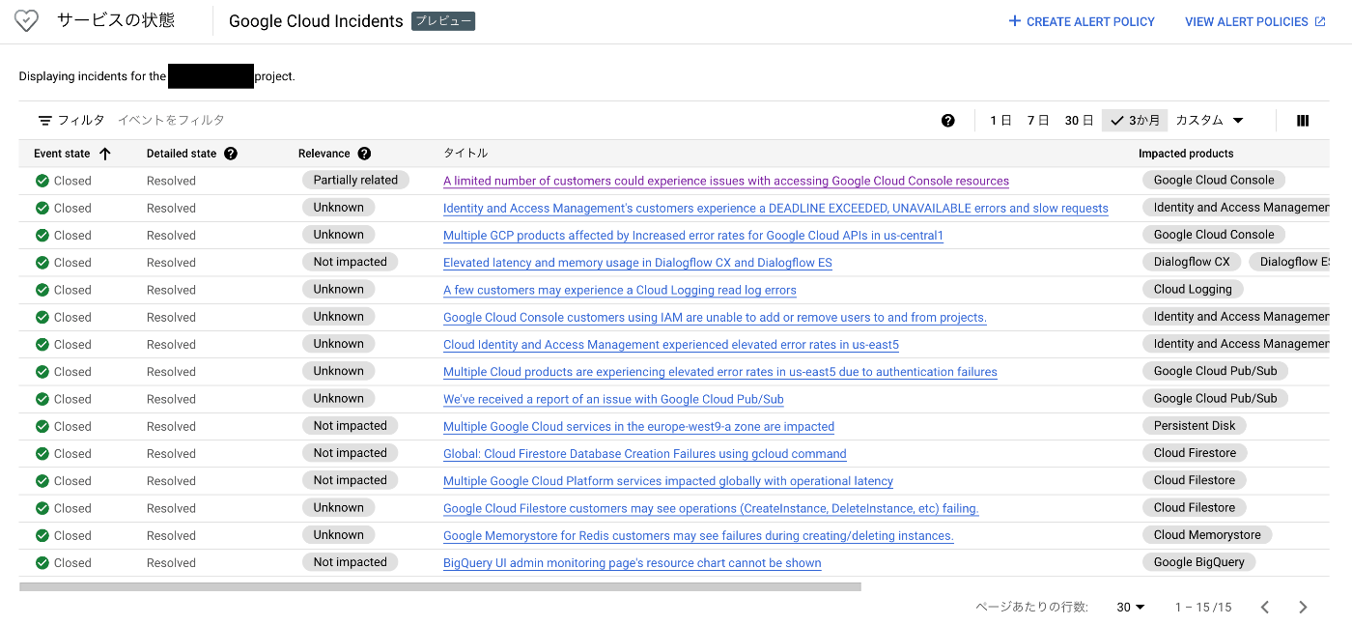The image size is (1352, 625).
Task: Click the horizontal table scrollbar
Action: click(439, 586)
